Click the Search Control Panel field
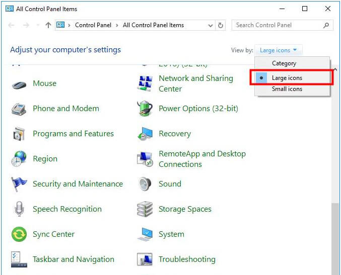 pos(282,25)
